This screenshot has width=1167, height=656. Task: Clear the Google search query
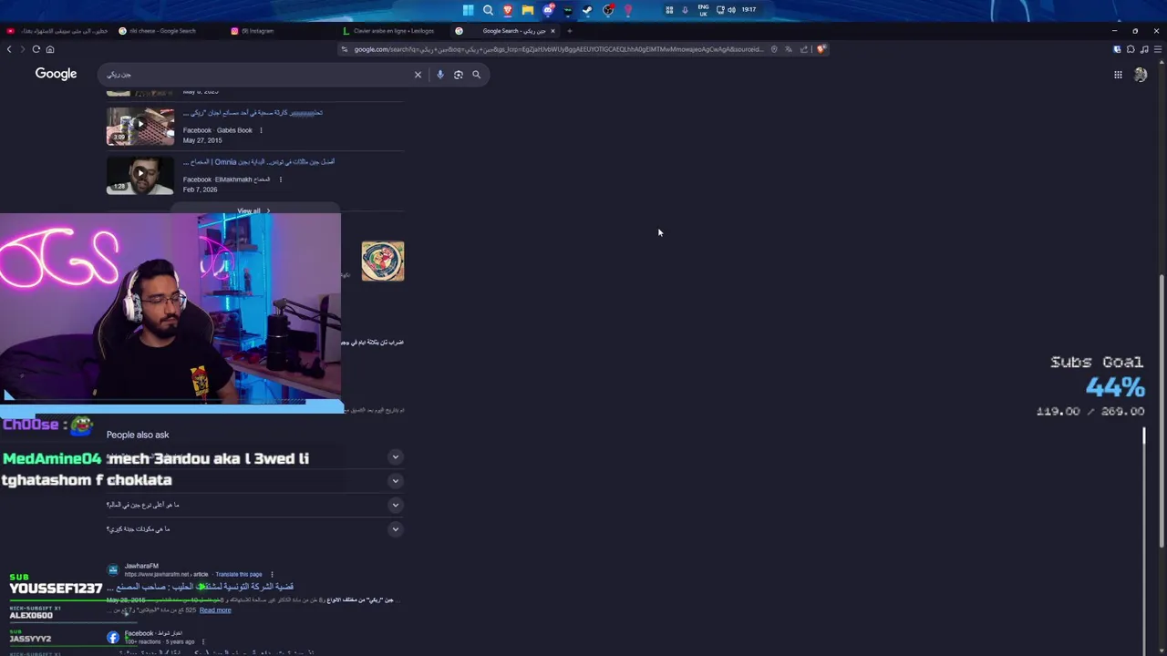pos(418,75)
